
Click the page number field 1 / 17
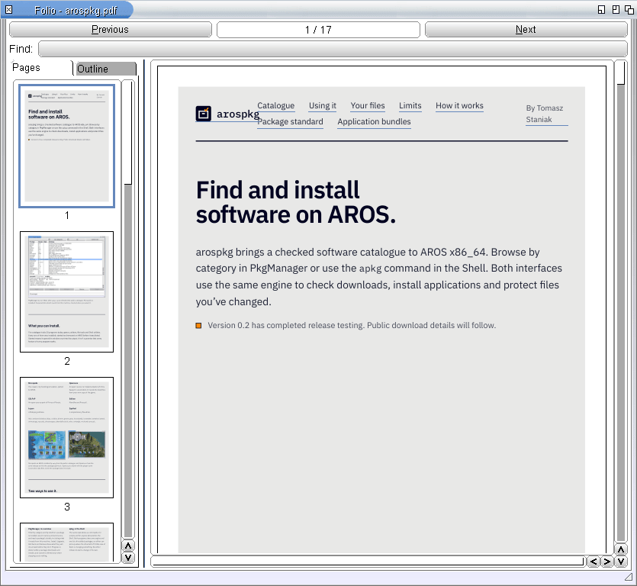click(318, 30)
